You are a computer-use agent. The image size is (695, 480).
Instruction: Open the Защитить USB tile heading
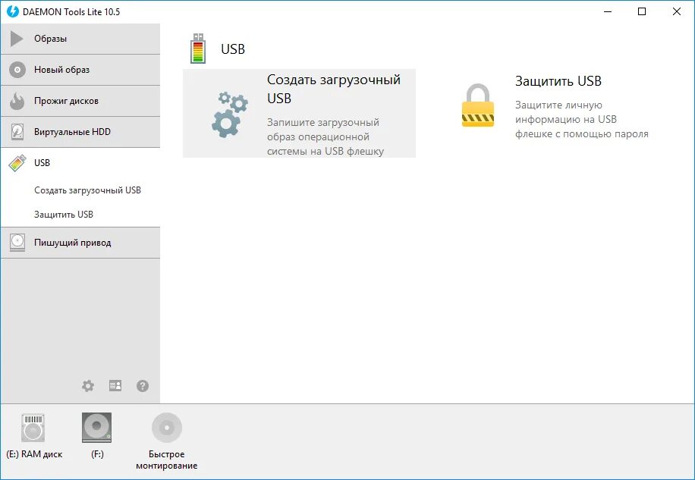(558, 81)
